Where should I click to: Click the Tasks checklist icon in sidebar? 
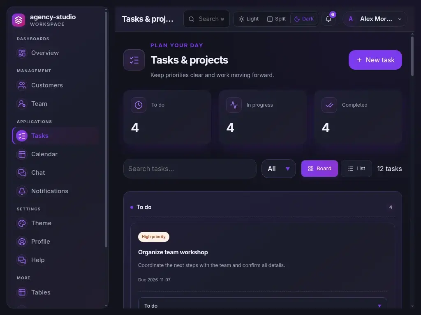(22, 136)
